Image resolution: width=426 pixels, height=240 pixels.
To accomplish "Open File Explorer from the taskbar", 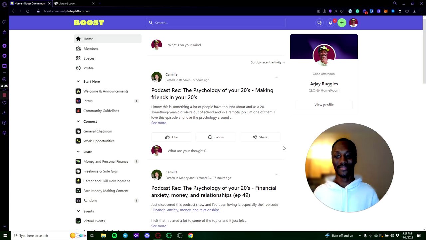I will pyautogui.click(x=104, y=236).
